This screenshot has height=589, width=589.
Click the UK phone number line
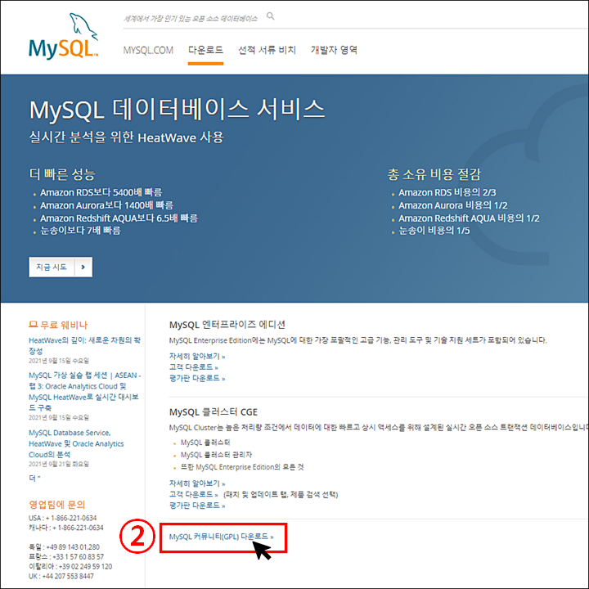(x=61, y=576)
